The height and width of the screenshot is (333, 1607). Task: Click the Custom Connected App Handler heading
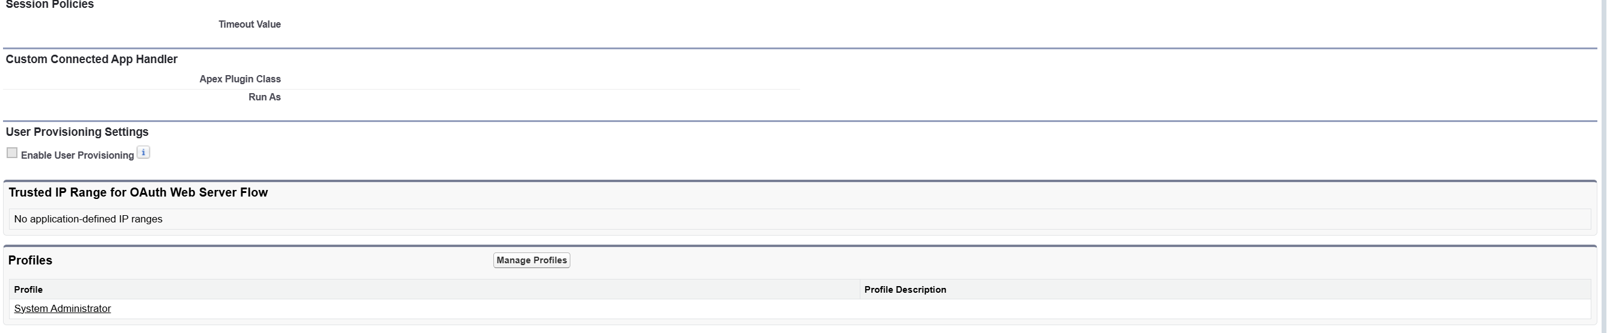[x=91, y=60]
